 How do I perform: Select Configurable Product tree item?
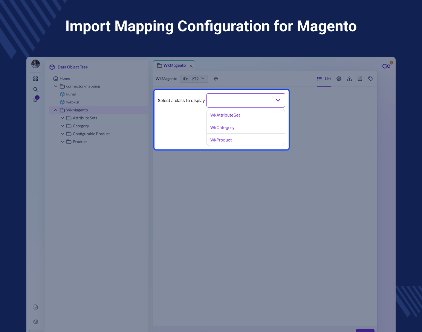pyautogui.click(x=91, y=134)
